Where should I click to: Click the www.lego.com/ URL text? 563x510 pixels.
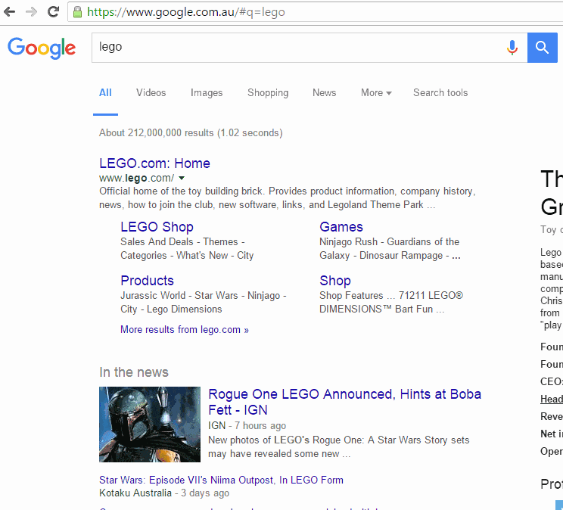[136, 178]
